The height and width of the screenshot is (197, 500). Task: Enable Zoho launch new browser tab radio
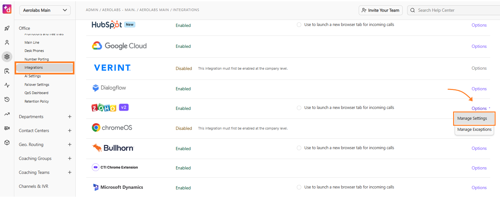[299, 108]
